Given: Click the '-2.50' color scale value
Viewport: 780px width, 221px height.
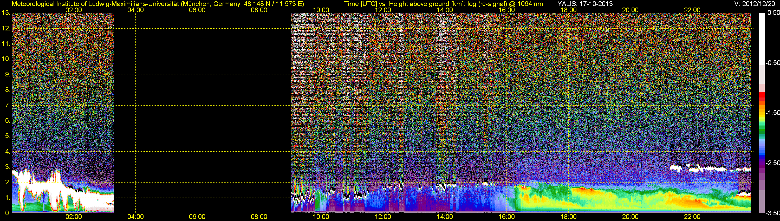Looking at the screenshot, I should (773, 163).
